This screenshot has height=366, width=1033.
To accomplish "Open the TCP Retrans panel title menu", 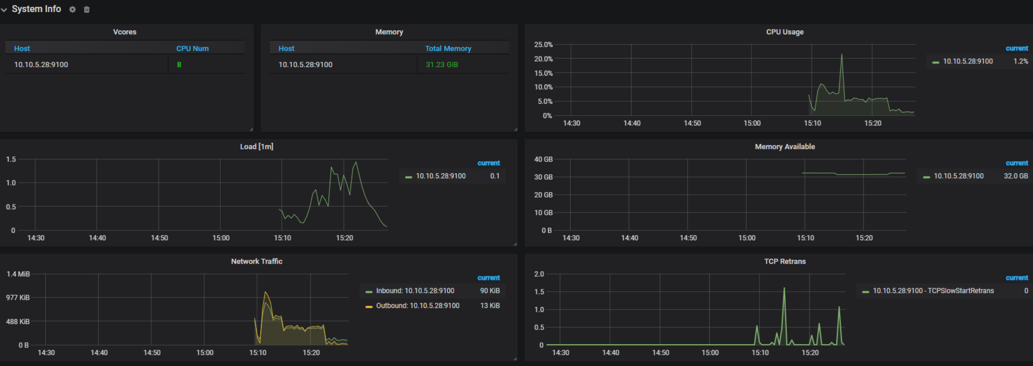I will [x=784, y=262].
